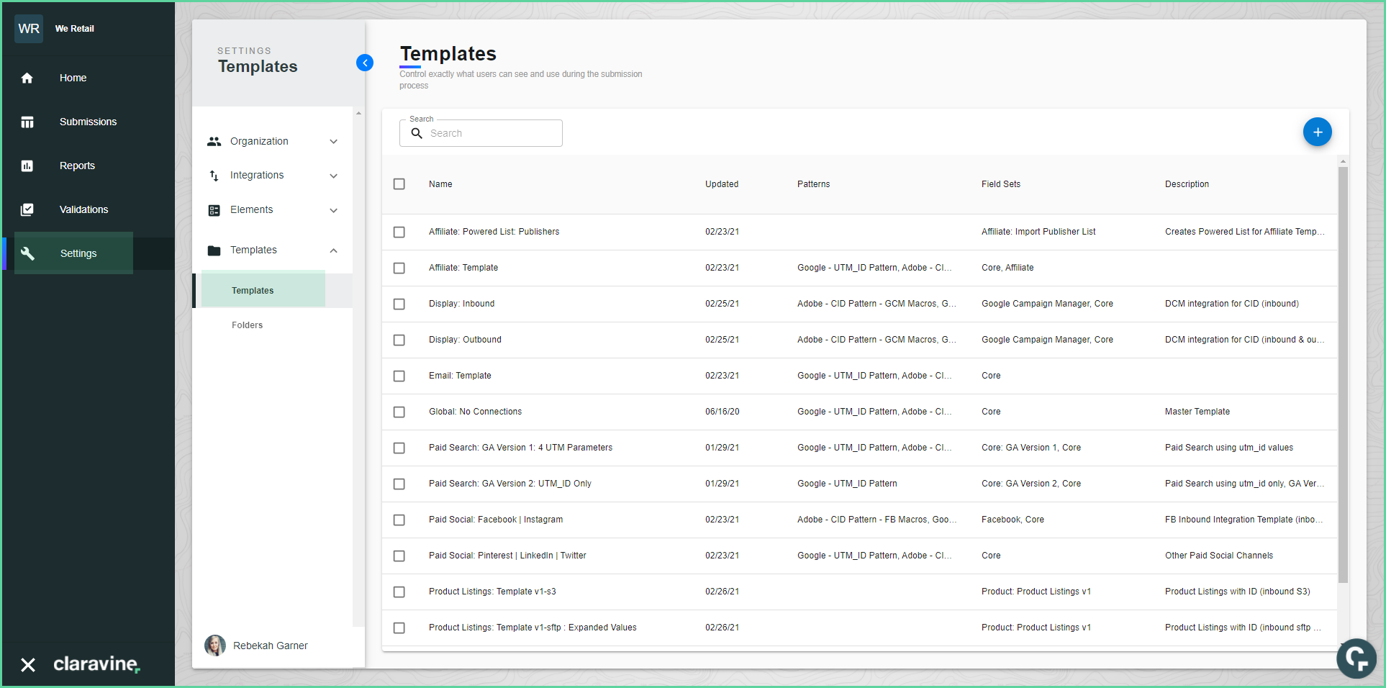Click the Patterns column header
The image size is (1386, 688).
point(813,184)
